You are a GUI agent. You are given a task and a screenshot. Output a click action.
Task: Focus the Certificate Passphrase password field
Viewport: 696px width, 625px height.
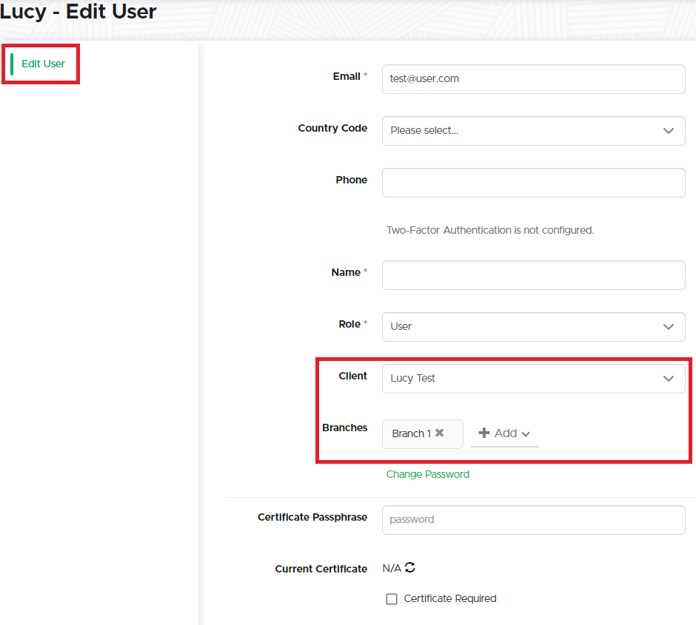click(x=533, y=520)
